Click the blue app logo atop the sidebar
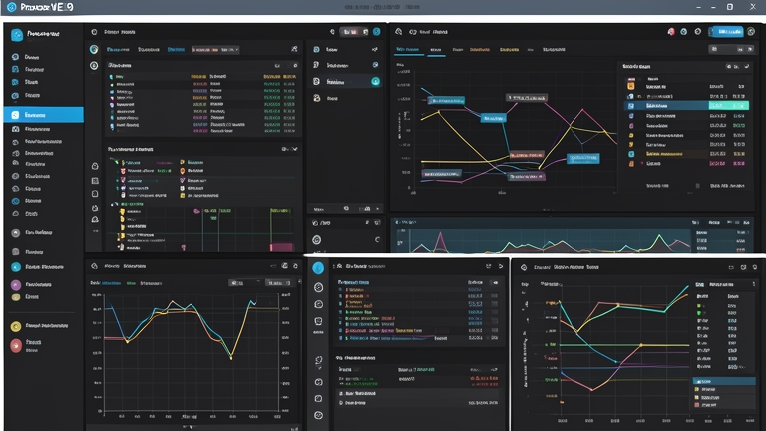The width and height of the screenshot is (766, 431). (x=17, y=34)
